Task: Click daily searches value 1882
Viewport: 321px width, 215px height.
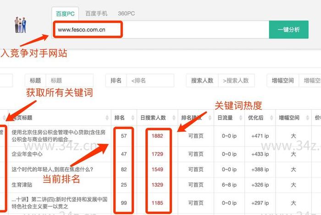Action: (157, 136)
